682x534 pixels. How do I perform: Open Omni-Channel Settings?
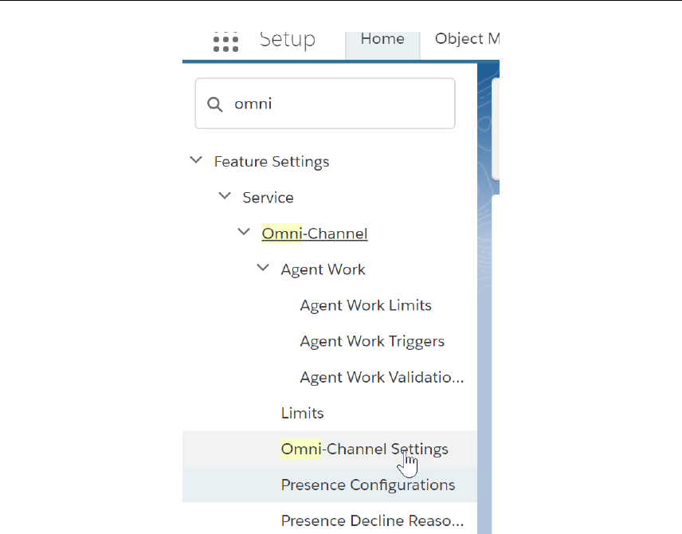364,449
